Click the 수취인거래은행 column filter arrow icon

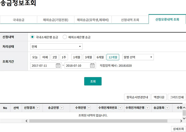tap(147, 108)
